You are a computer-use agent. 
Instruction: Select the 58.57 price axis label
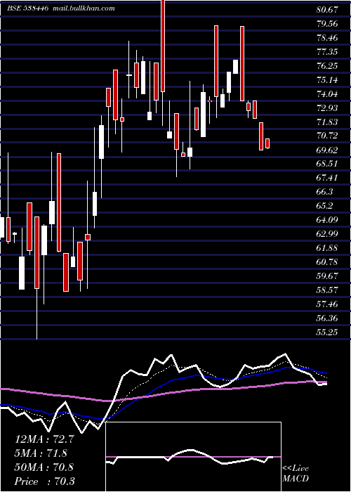pos(327,290)
